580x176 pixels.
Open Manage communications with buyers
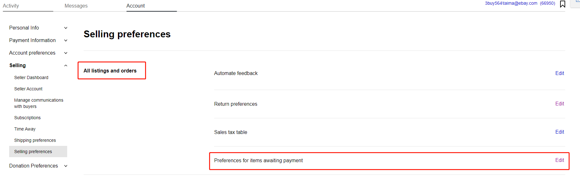click(x=39, y=103)
